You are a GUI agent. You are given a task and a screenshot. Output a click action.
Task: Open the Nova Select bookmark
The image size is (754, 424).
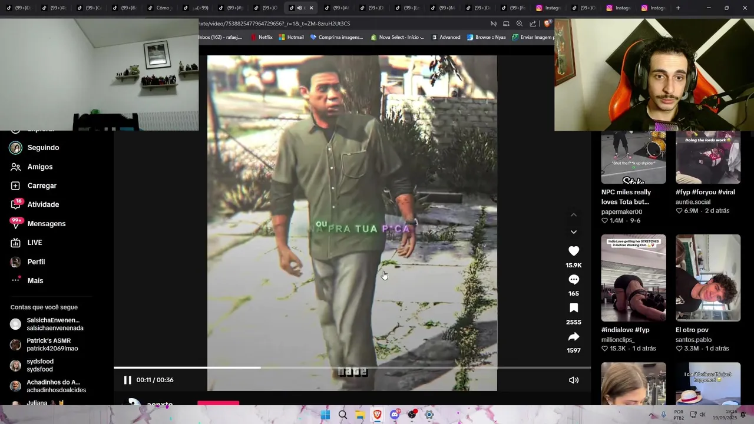point(398,37)
